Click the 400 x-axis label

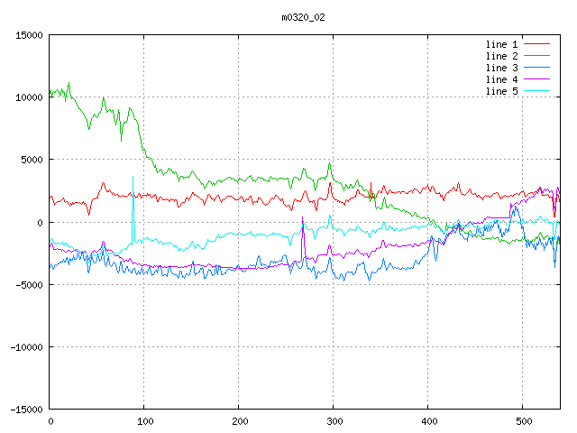[x=429, y=421]
